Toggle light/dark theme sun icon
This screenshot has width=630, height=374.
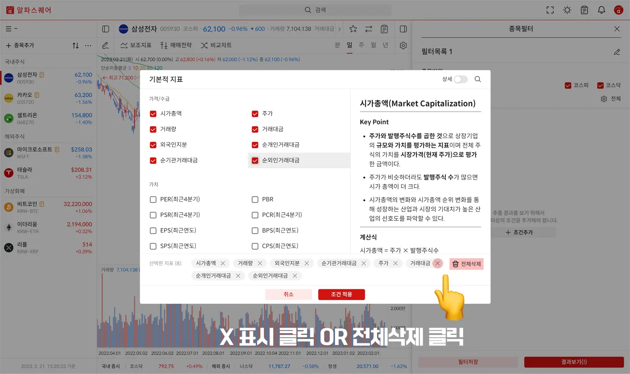567,10
